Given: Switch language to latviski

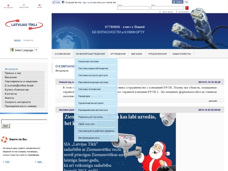Looking at the screenshot, I should pos(17,40).
